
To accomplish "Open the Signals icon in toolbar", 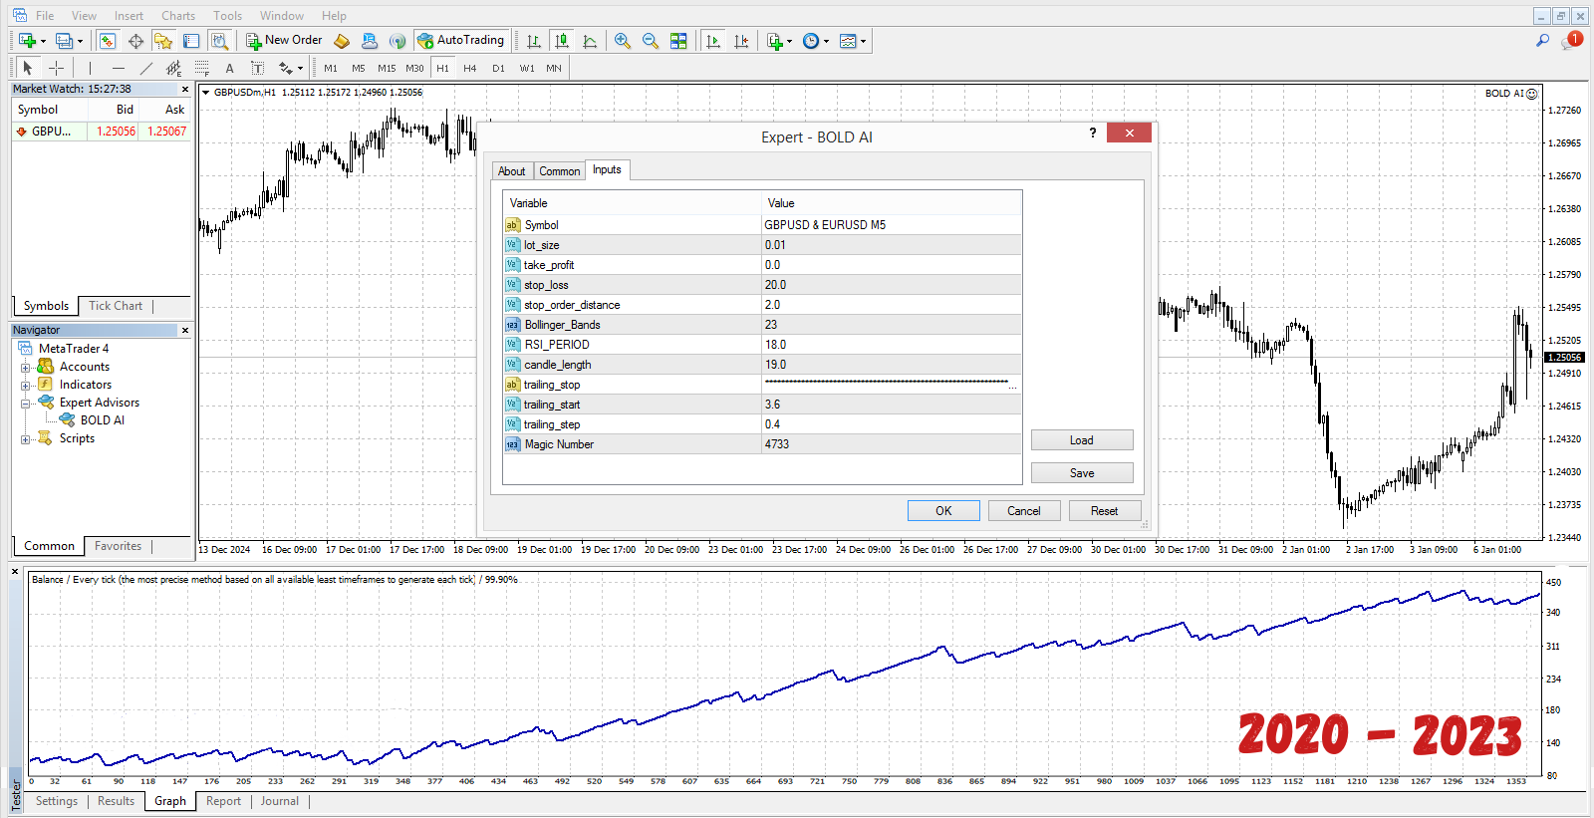I will pyautogui.click(x=398, y=41).
